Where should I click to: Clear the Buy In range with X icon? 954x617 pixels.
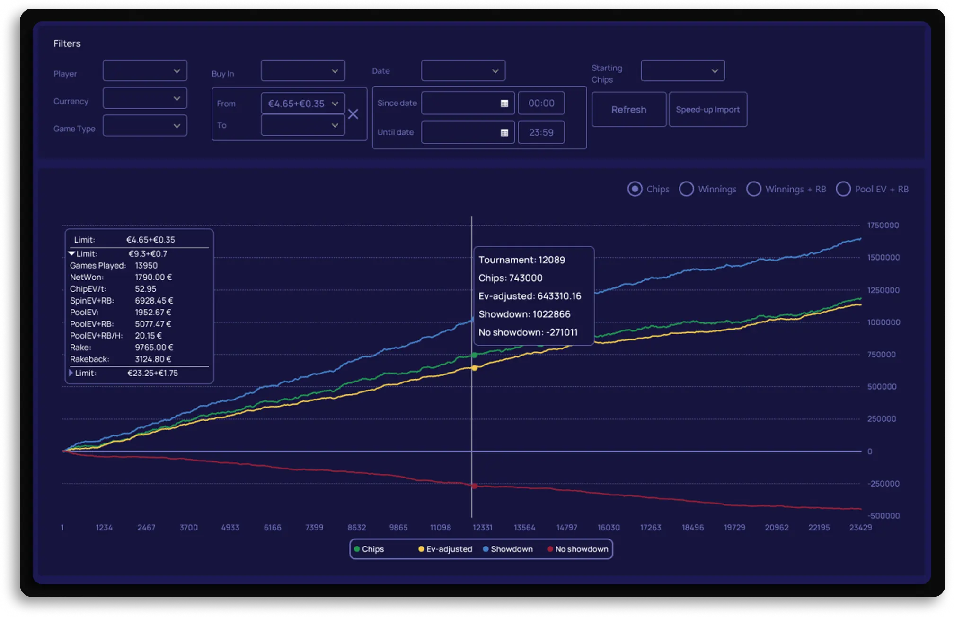click(x=353, y=114)
